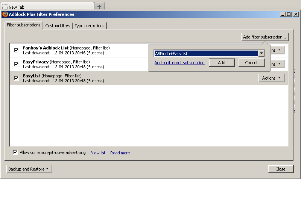Screen dimensions: 301x200
Task: Switch to Typo corrections tab
Action: tap(90, 26)
